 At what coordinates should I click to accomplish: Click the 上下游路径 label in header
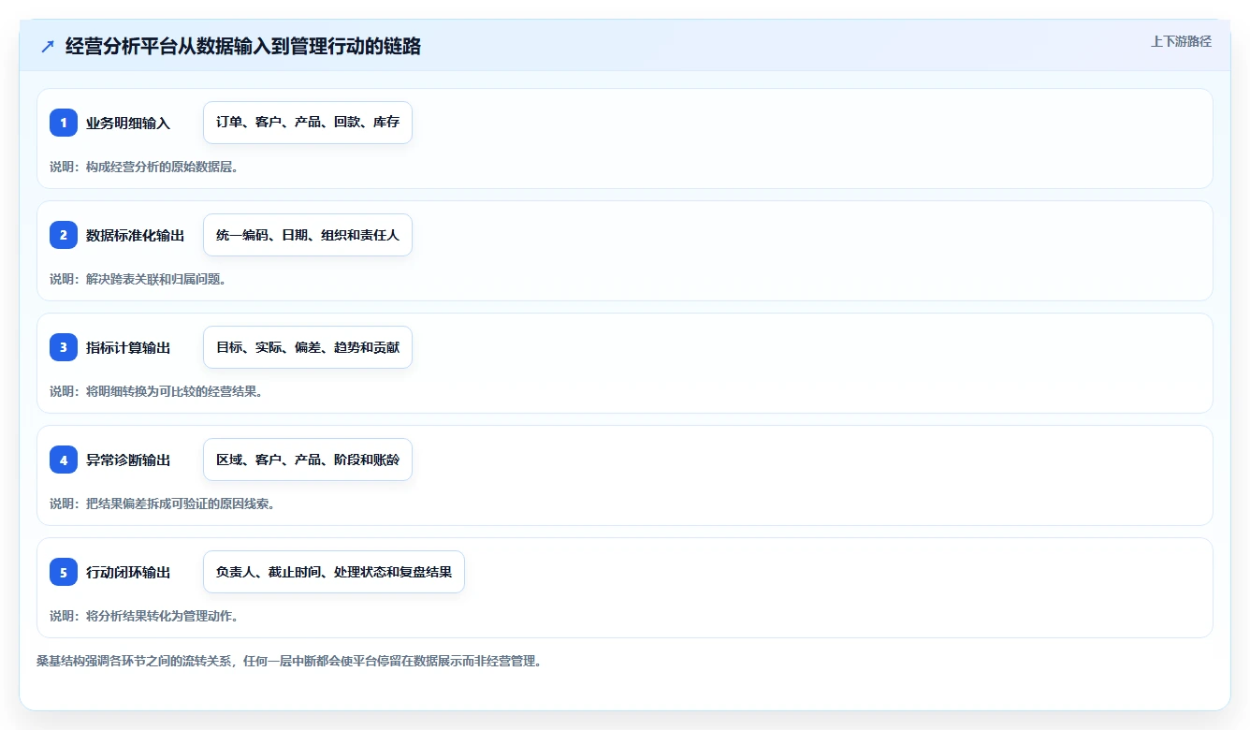(1181, 41)
